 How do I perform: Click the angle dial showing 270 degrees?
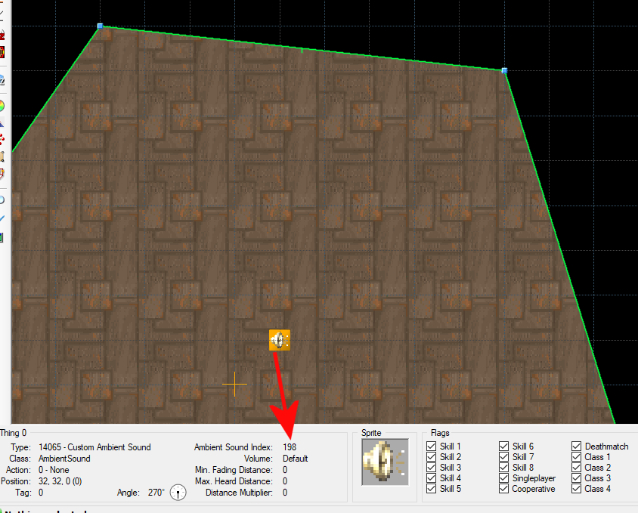pos(178,492)
